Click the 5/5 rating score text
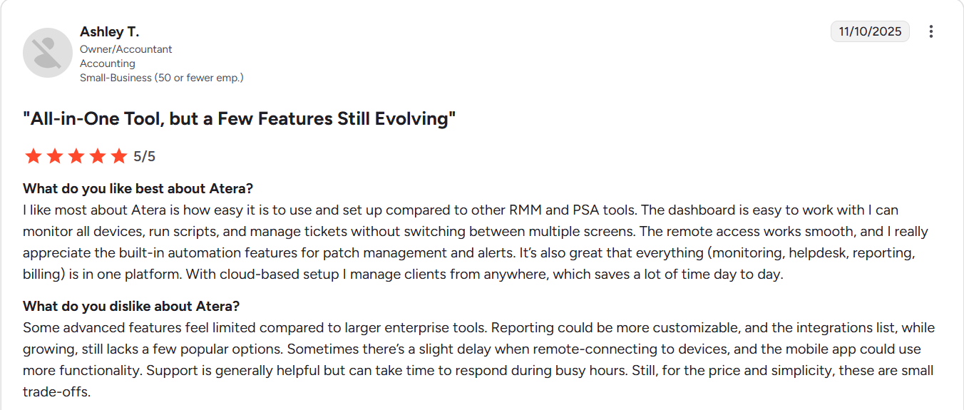Screen dimensions: 964x410 145,156
